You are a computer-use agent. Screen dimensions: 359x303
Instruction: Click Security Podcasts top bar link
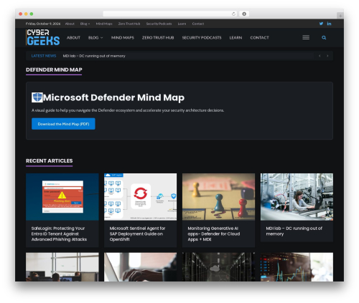point(159,24)
